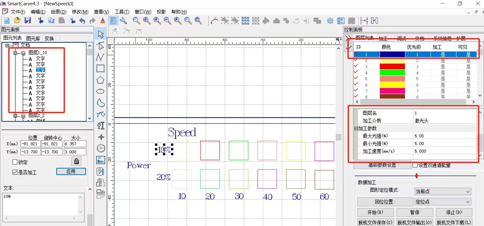The width and height of the screenshot is (484, 226).
Task: Enable the 设置双通道能量 checkbox
Action: 415,165
